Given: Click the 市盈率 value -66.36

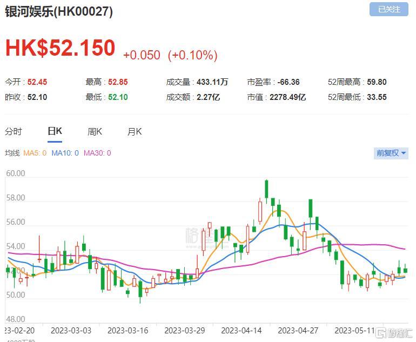Looking at the screenshot, I should click(x=288, y=82).
